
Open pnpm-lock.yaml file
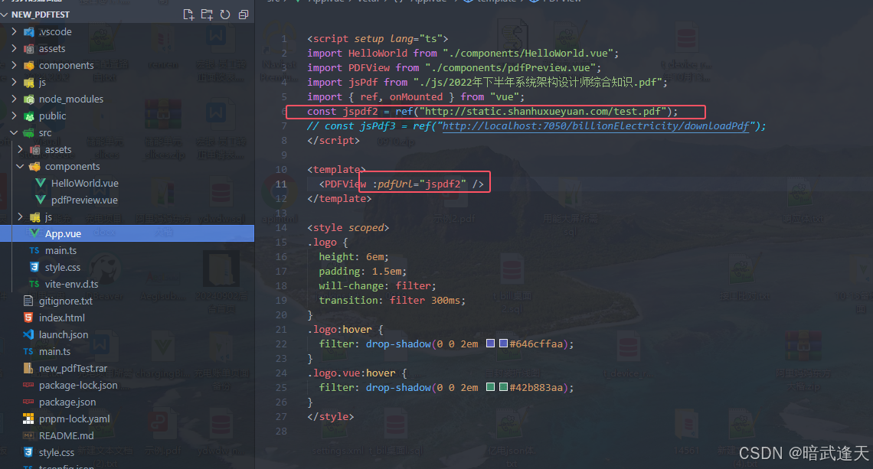point(74,419)
